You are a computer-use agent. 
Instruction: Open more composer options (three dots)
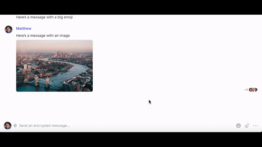click(255, 125)
